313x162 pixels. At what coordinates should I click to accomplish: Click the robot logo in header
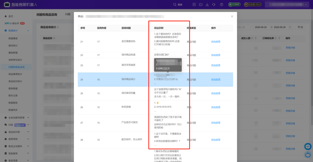tap(7, 4)
